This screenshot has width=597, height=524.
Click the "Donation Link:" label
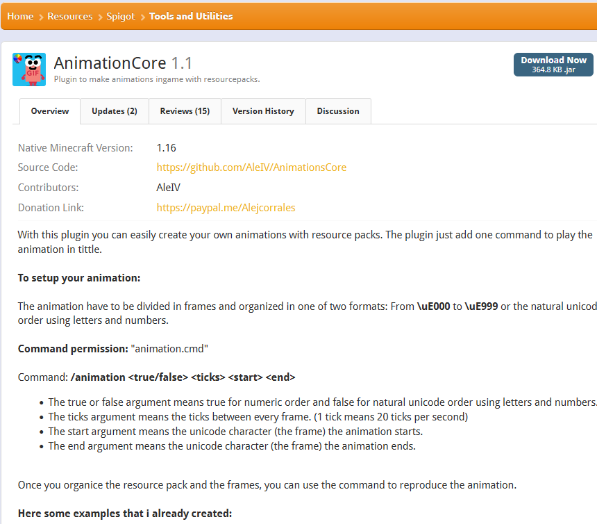click(x=51, y=208)
